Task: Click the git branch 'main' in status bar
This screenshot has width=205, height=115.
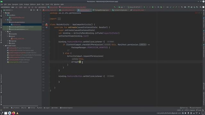Action: [x=199, y=110]
